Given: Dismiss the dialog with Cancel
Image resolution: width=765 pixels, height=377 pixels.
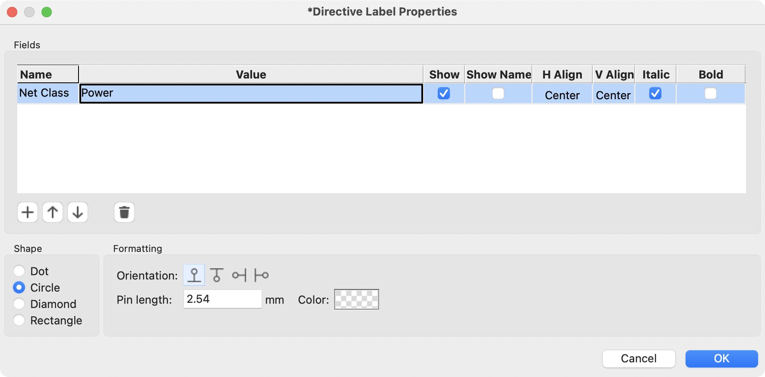Looking at the screenshot, I should pyautogui.click(x=639, y=358).
